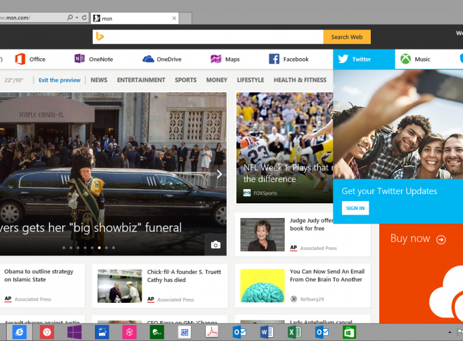Click the big showbiz funeral headline
Image resolution: width=463 pixels, height=341 pixels.
point(91,228)
